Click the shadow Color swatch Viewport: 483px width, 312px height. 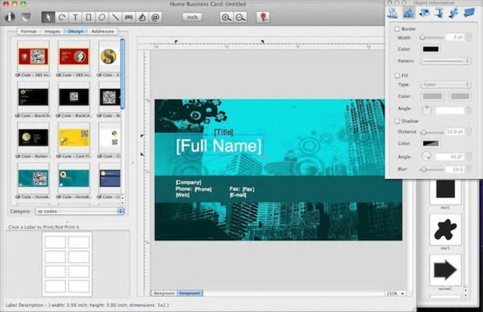coord(430,143)
